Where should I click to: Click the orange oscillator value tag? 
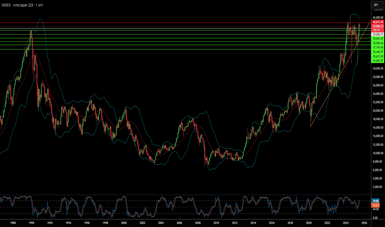(375, 205)
